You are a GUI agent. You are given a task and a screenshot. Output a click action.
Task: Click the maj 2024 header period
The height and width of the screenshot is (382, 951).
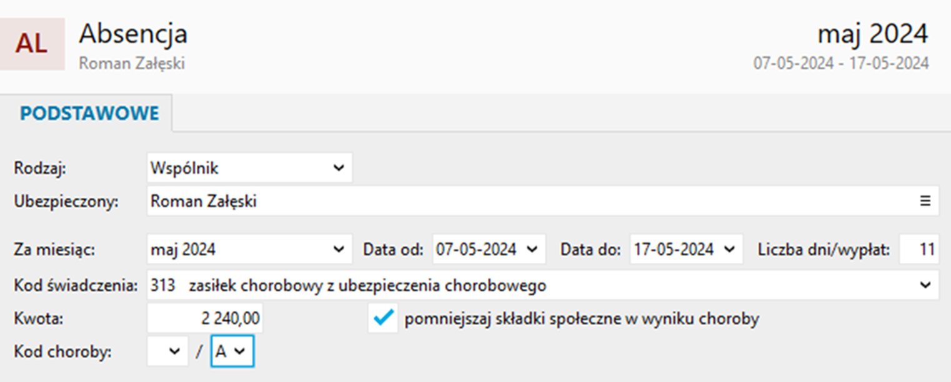click(x=873, y=34)
